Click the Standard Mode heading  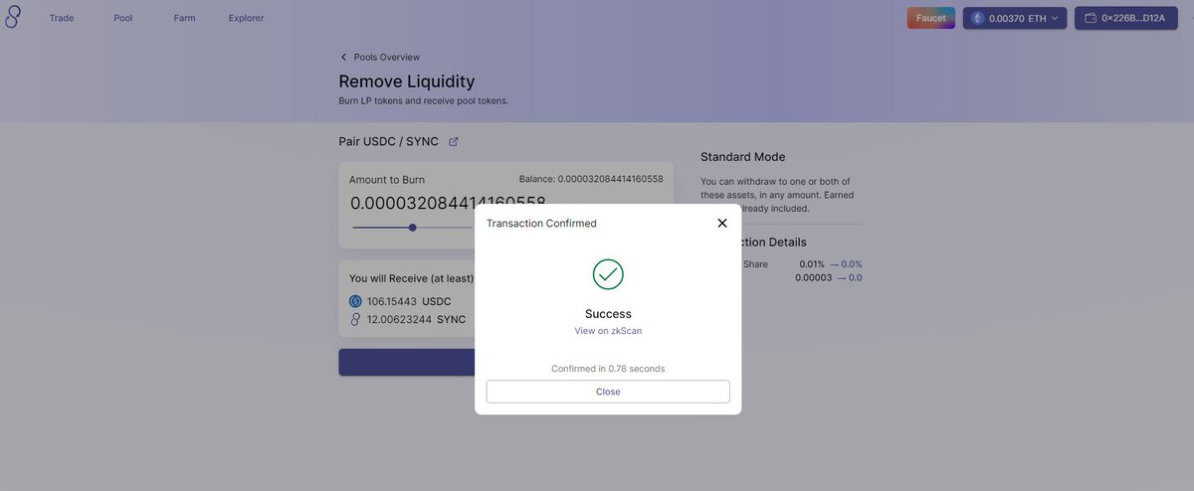tap(743, 157)
